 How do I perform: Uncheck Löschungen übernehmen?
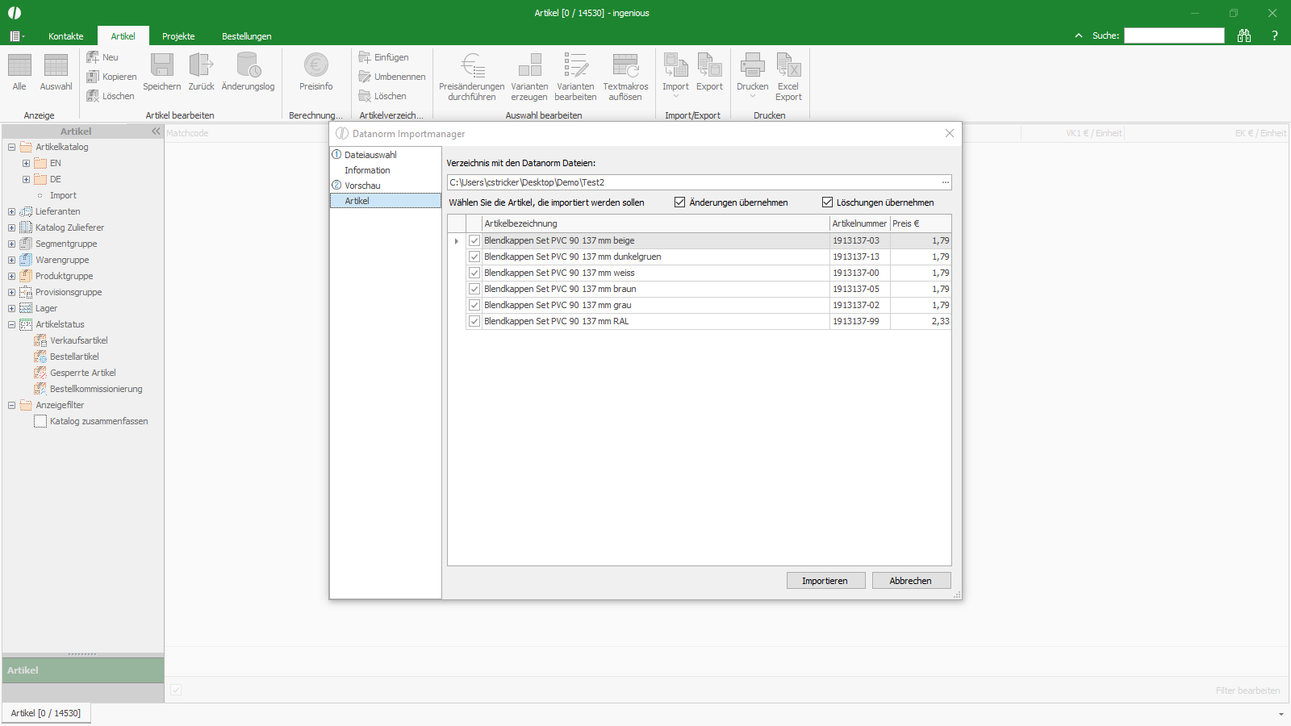coord(828,202)
